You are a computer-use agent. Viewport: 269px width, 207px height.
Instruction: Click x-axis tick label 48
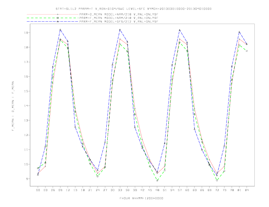(x=157, y=190)
